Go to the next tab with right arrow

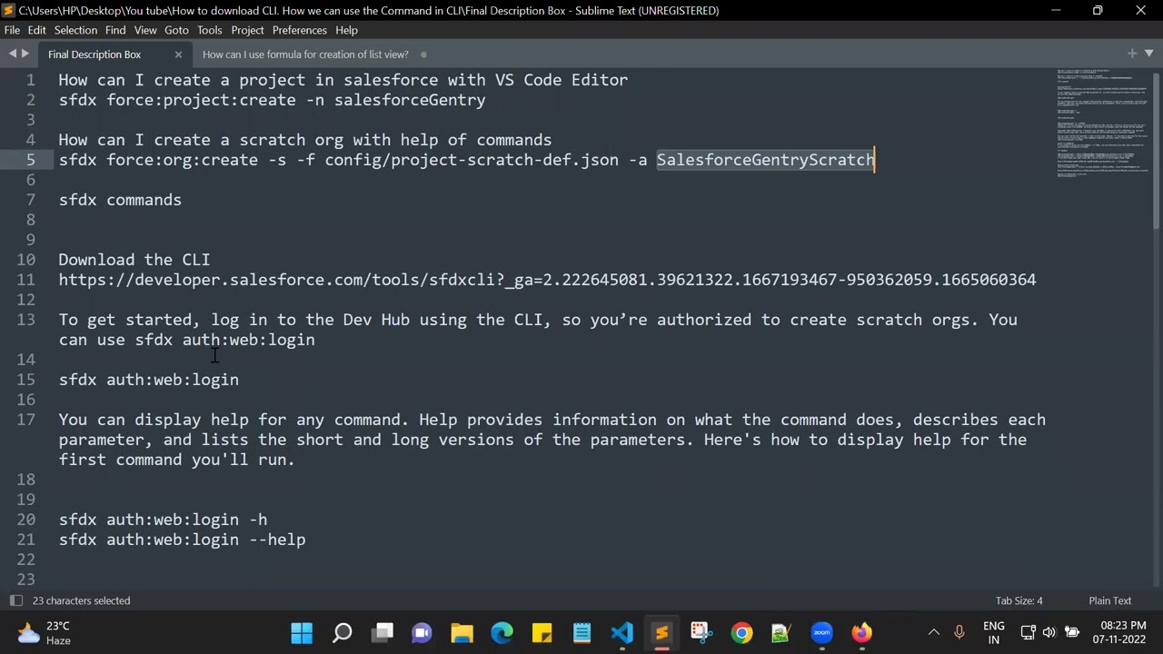coord(25,54)
